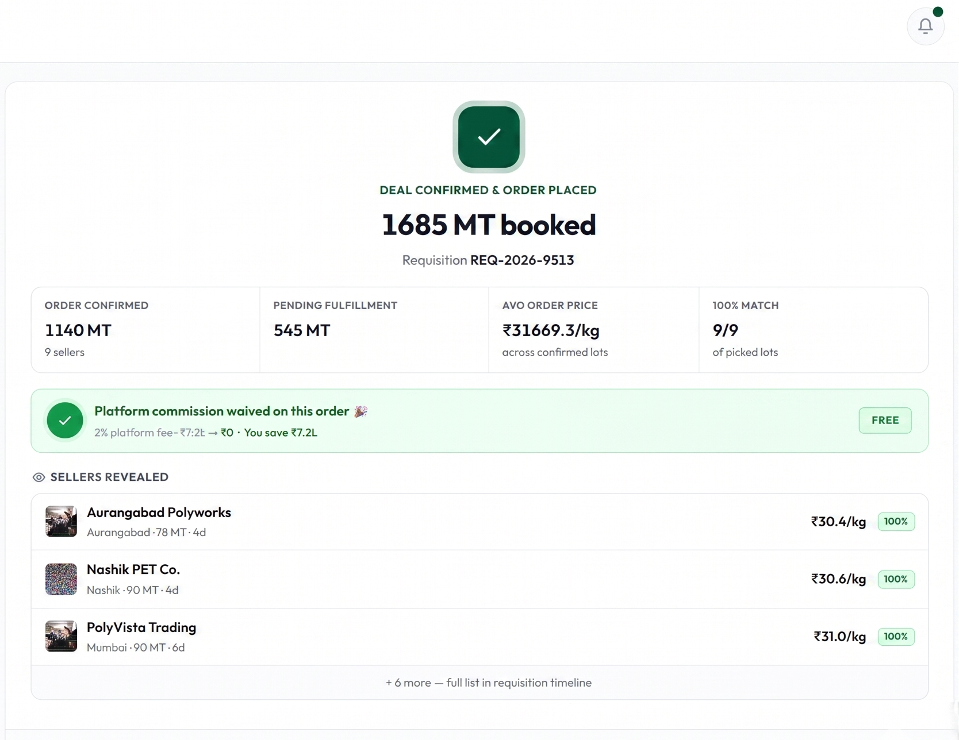
Task: Select Nashik PET Co. seller name
Action: click(x=133, y=569)
